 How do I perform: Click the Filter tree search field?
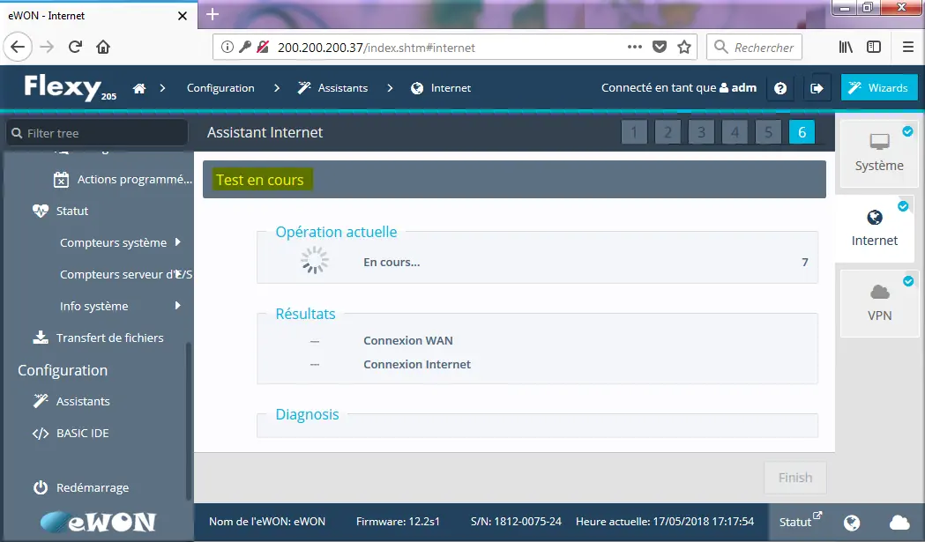pyautogui.click(x=97, y=133)
